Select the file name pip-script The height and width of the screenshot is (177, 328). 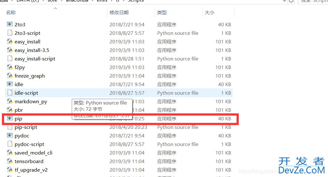(26, 127)
